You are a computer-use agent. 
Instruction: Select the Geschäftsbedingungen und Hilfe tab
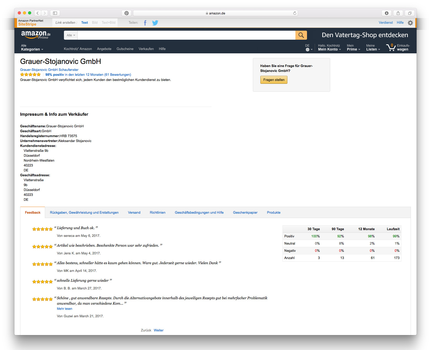199,213
